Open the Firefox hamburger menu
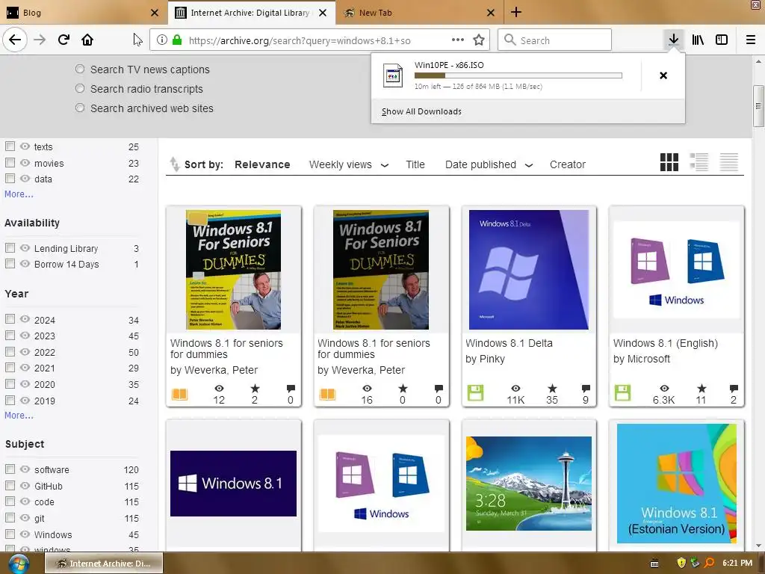Screen dimensions: 765x574 point(751,40)
